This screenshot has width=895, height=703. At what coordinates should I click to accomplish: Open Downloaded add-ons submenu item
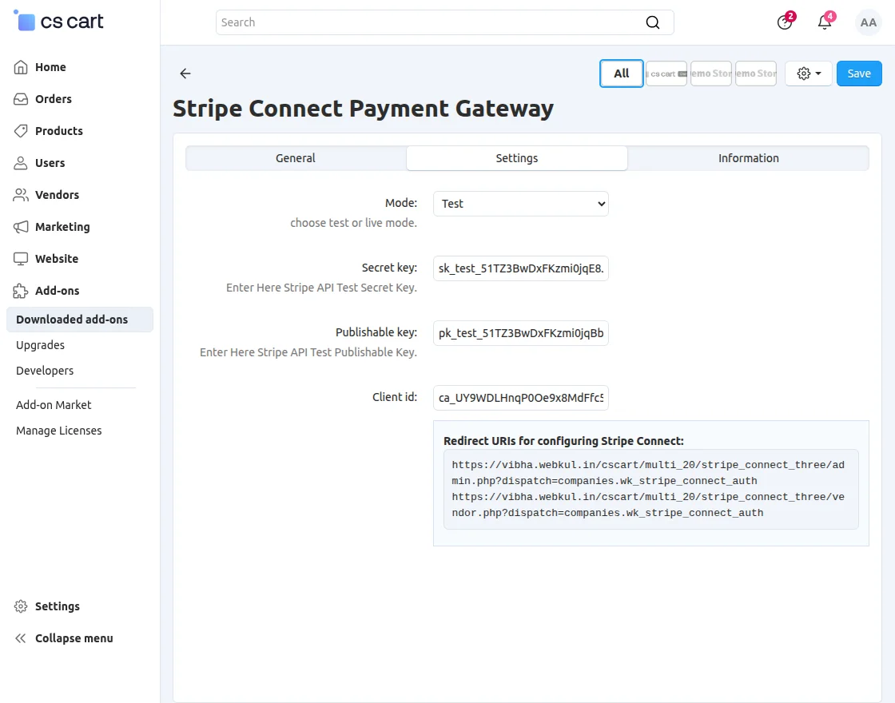coord(80,320)
